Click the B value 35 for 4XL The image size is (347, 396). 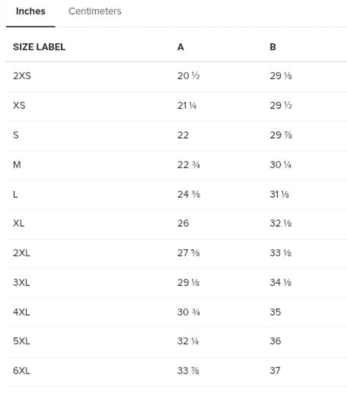pyautogui.click(x=275, y=312)
